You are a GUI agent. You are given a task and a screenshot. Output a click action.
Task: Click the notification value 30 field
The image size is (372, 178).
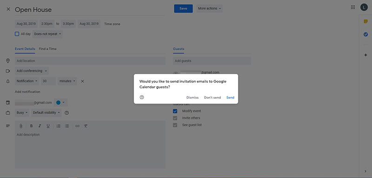click(x=48, y=81)
